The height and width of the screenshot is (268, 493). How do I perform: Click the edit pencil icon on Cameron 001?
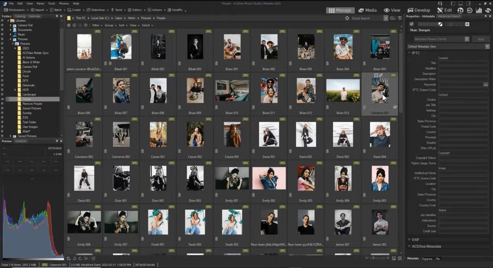(381, 76)
